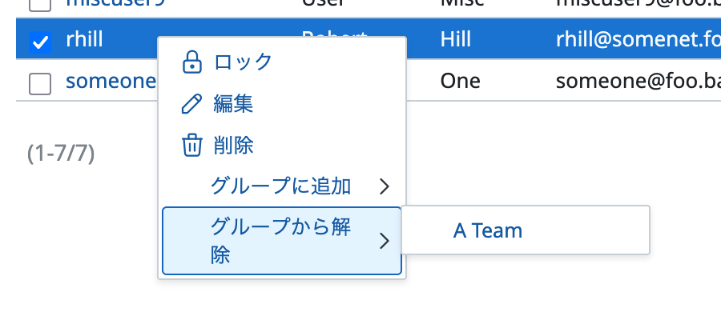The height and width of the screenshot is (320, 721).
Task: Click the chevron next to グループから解除
Action: tap(385, 241)
